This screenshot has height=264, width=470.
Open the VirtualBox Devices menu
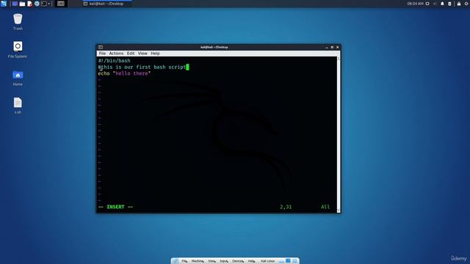[238, 261]
